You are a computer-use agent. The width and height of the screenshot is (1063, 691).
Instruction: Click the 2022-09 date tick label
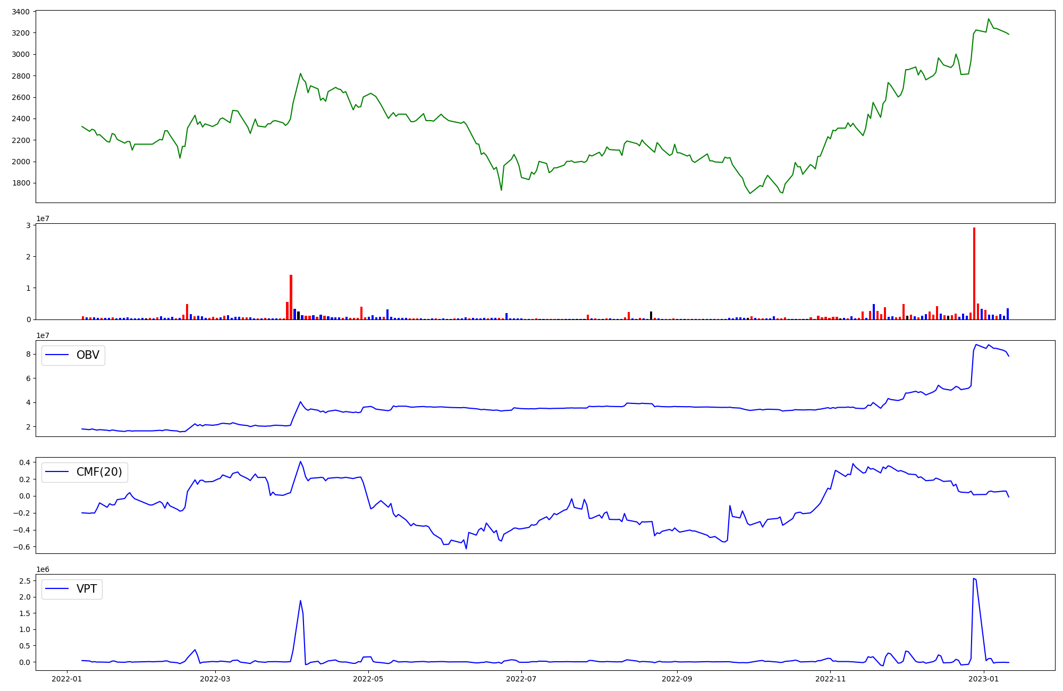pos(677,679)
